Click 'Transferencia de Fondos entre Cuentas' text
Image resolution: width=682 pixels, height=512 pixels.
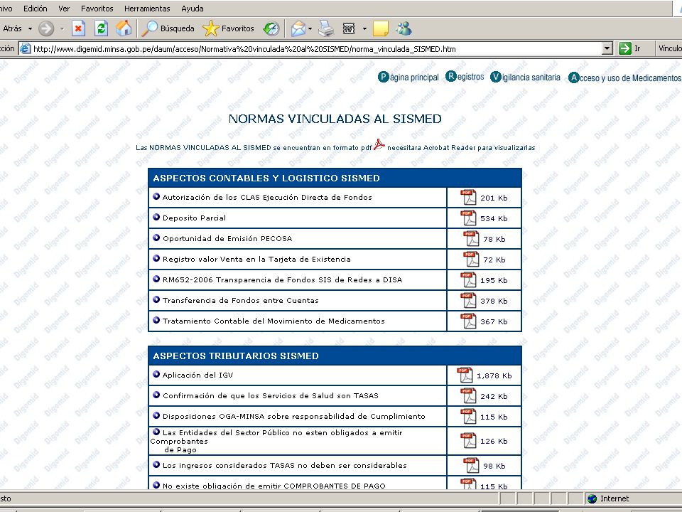[x=241, y=300]
